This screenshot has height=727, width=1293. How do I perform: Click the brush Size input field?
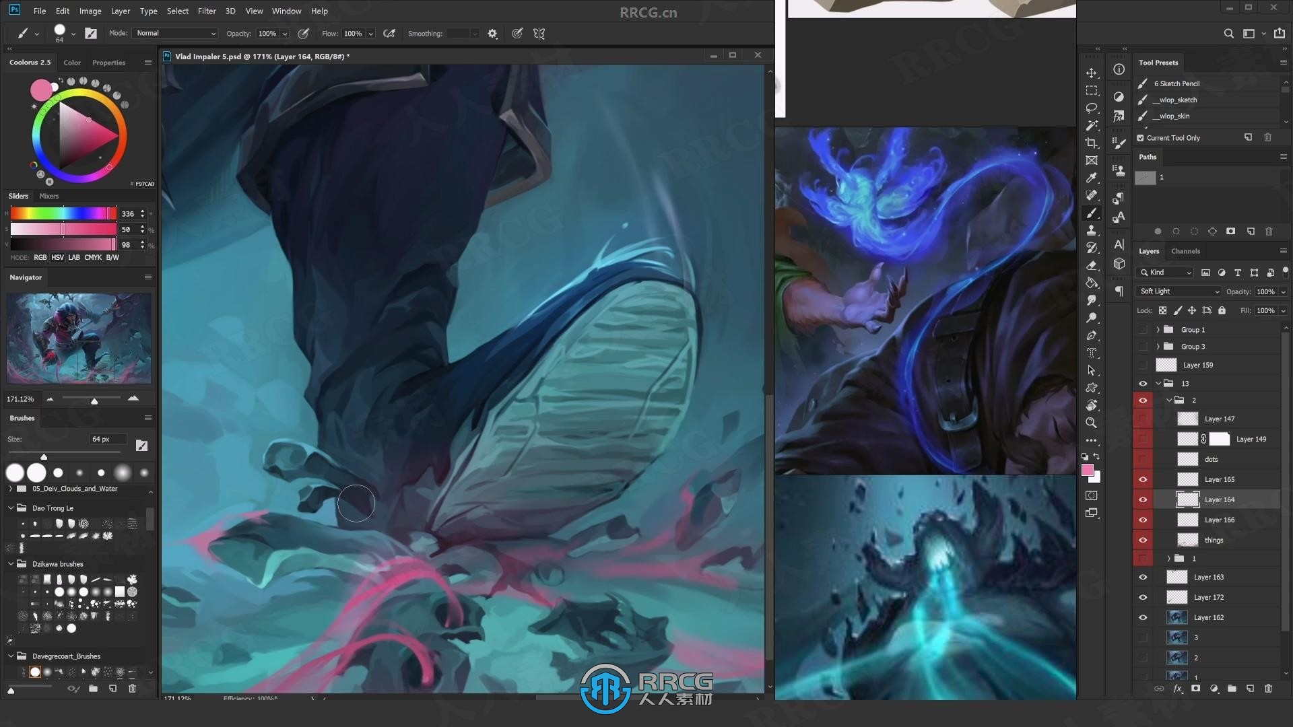pos(108,439)
